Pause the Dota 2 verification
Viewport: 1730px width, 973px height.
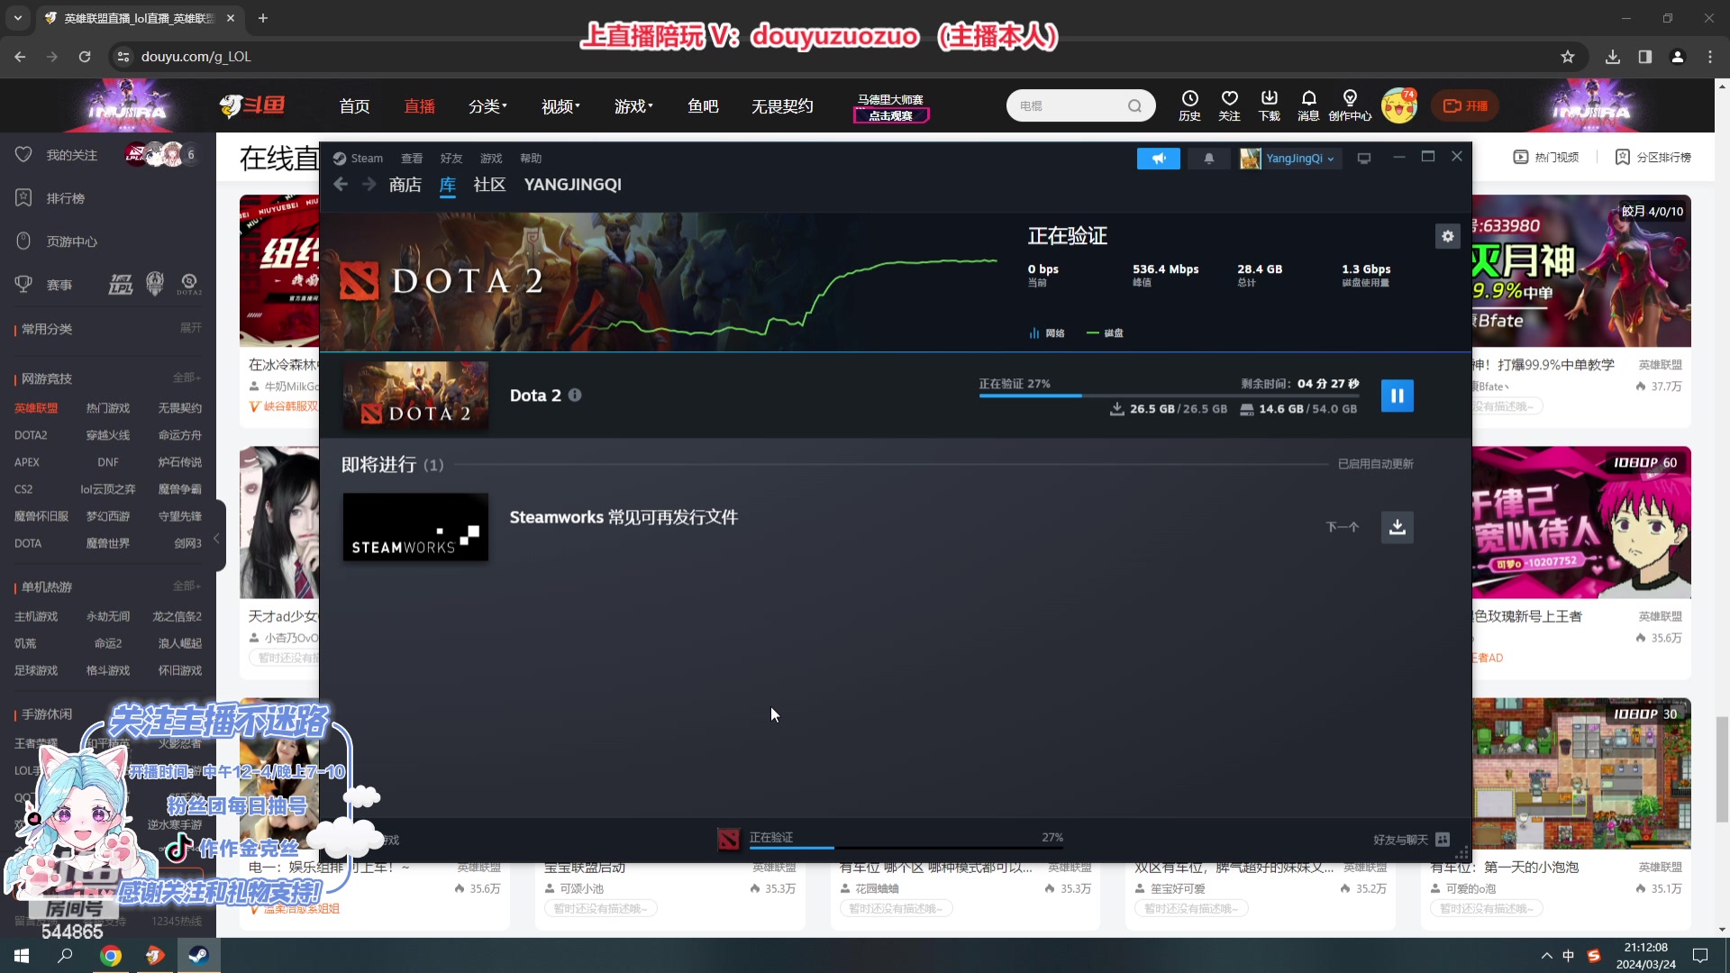(1397, 396)
